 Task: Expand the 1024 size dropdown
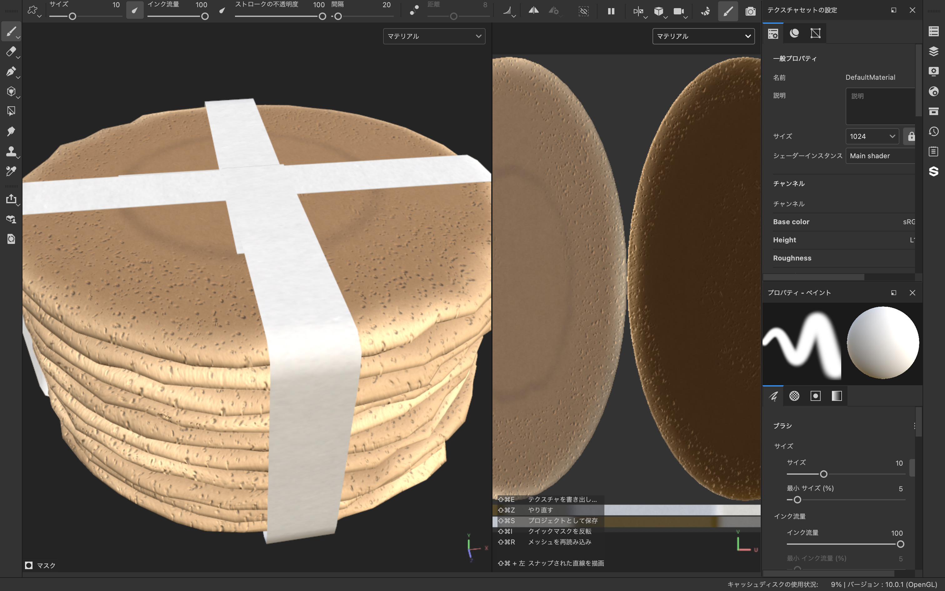872,136
